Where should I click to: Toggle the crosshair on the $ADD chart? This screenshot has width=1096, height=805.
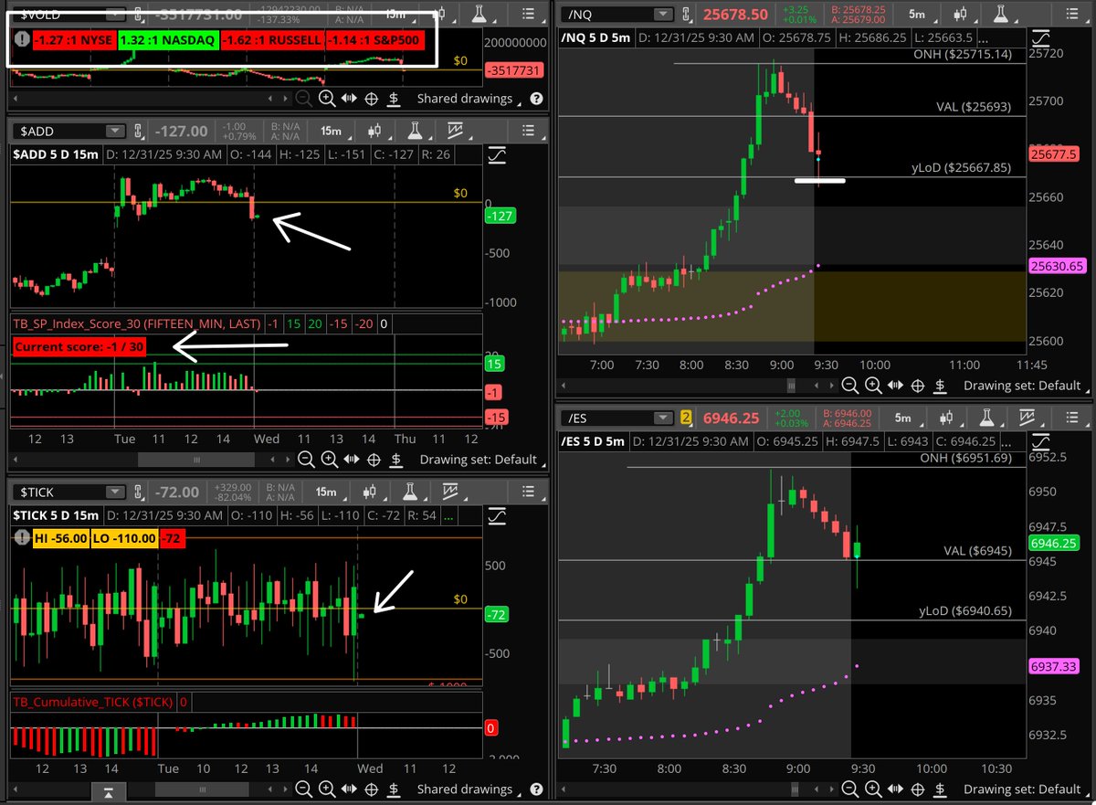(374, 460)
